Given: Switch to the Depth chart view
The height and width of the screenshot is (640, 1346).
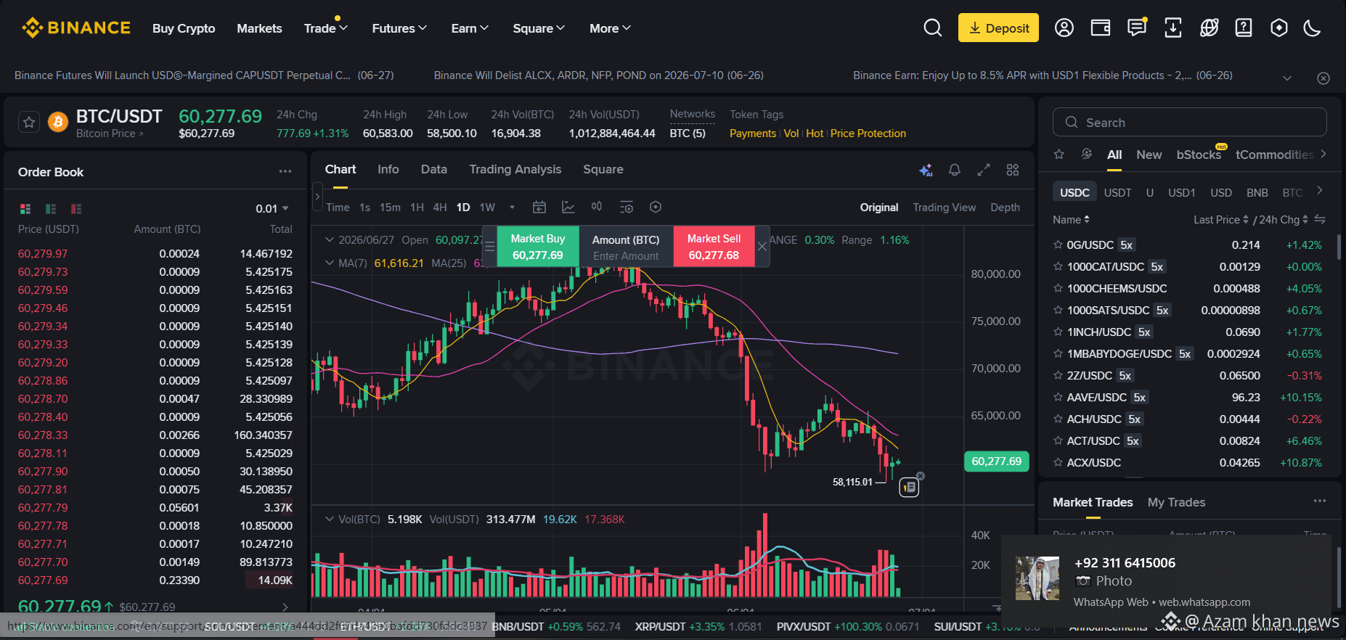Looking at the screenshot, I should point(1006,208).
